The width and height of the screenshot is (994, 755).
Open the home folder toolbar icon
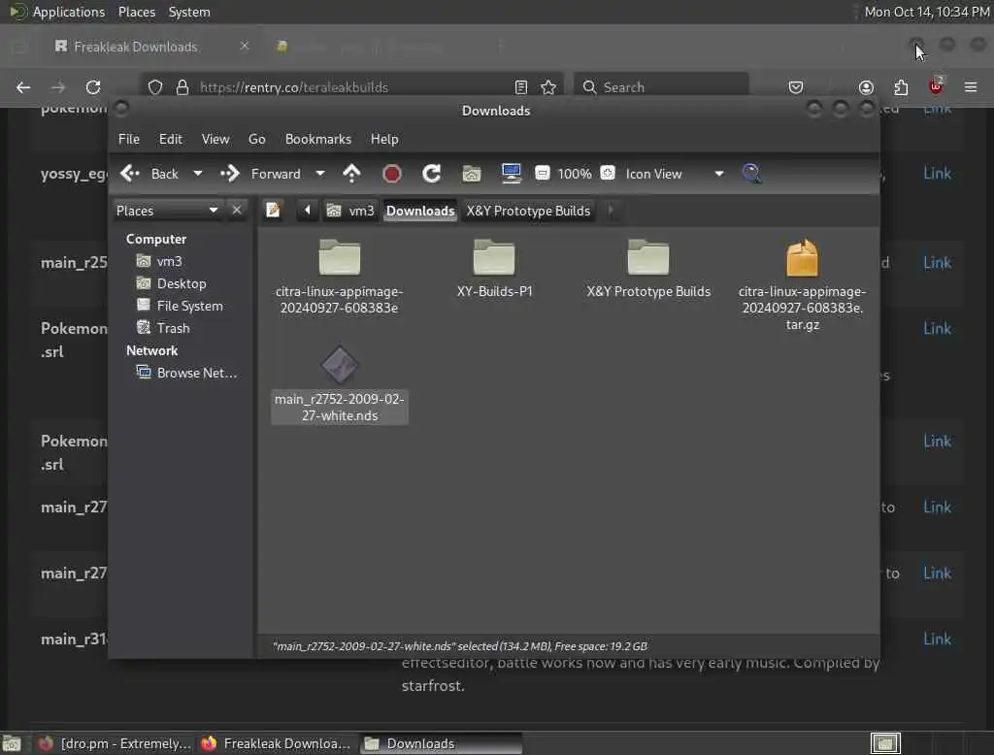(471, 173)
